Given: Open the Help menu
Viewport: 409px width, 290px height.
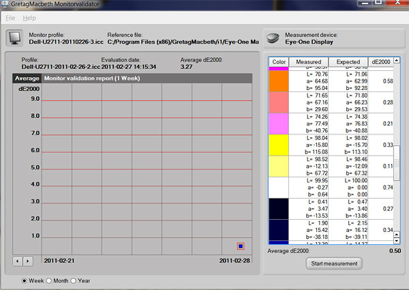Looking at the screenshot, I should [x=29, y=18].
